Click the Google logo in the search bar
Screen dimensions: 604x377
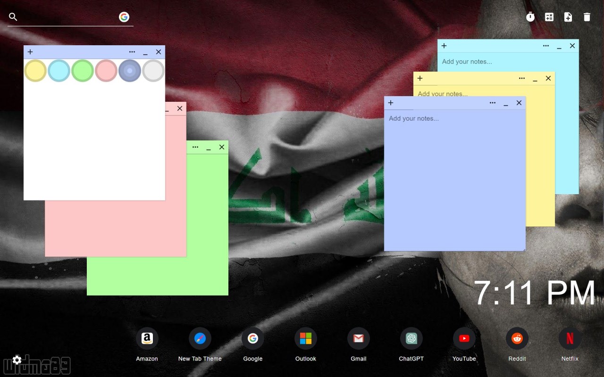coord(124,17)
